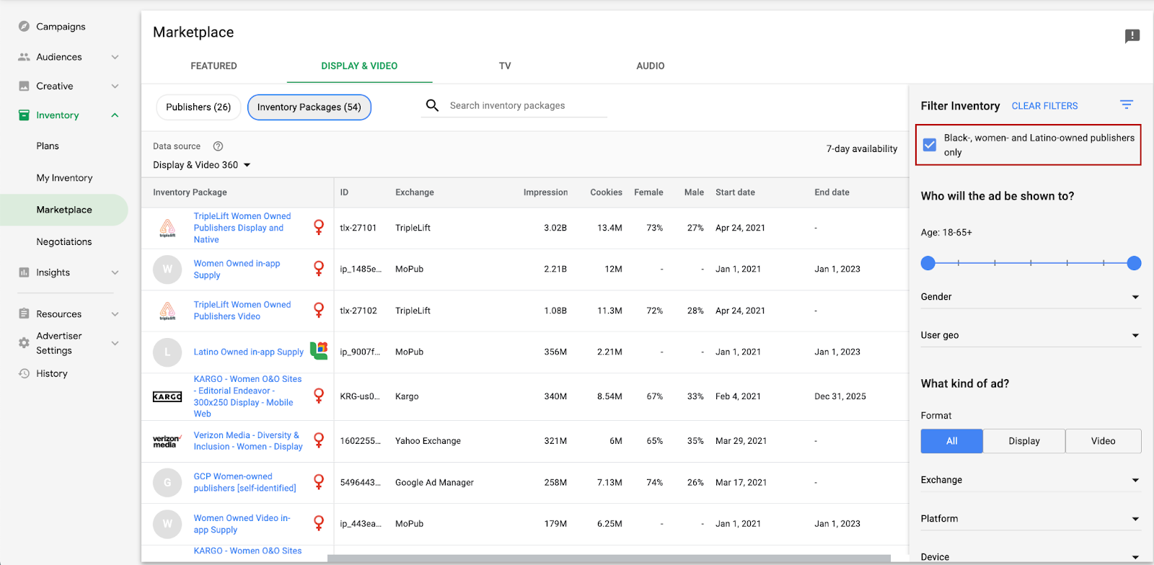Open GCP Women-owned publishers link
This screenshot has height=565, width=1154.
point(245,483)
